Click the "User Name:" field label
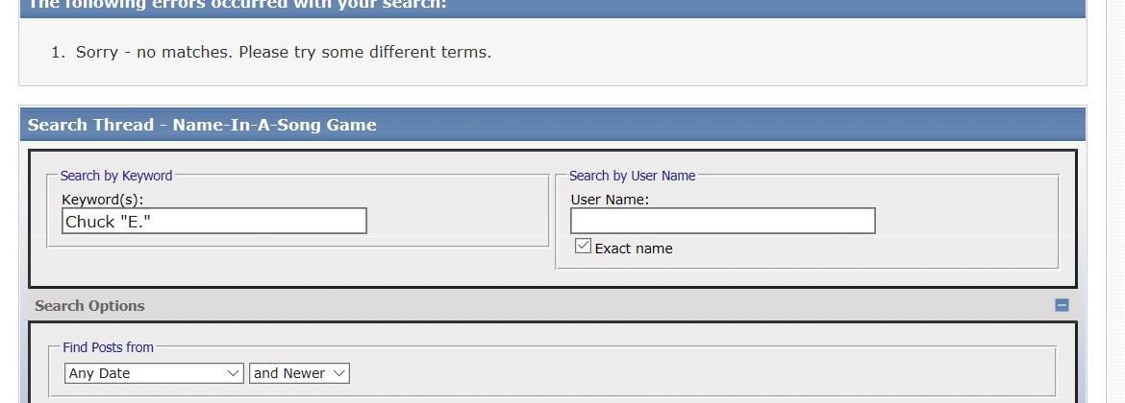 click(x=610, y=200)
